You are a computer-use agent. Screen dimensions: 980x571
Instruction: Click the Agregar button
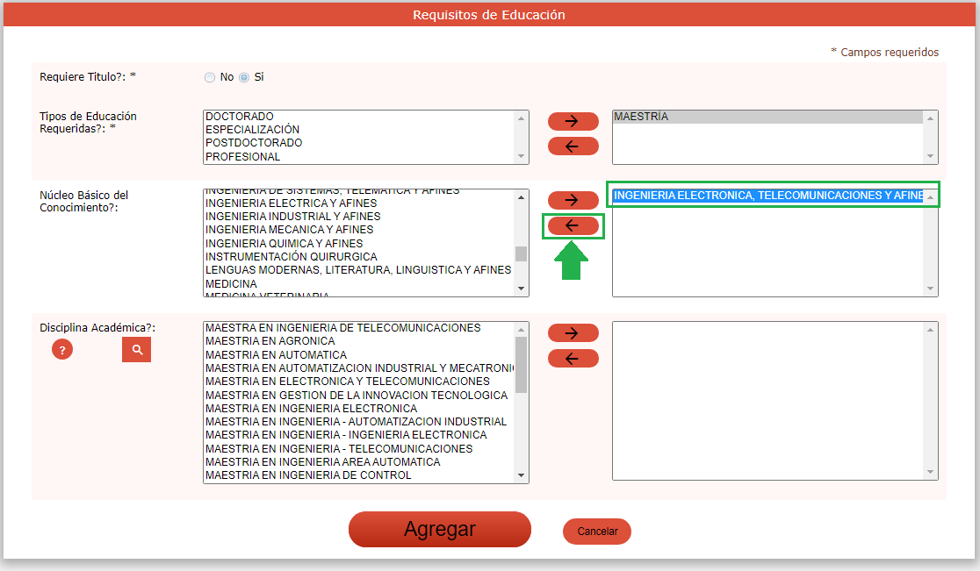pos(439,530)
